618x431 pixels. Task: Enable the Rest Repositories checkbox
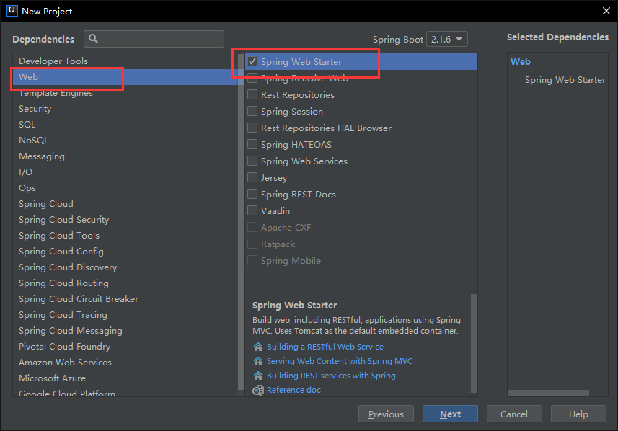click(x=252, y=95)
